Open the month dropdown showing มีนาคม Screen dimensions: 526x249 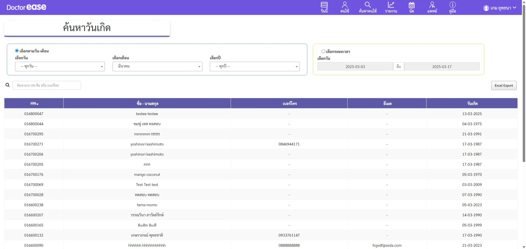157,66
